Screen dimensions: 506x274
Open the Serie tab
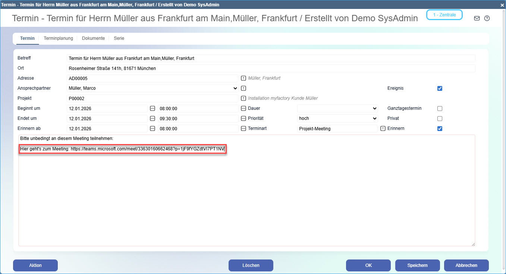tap(119, 38)
